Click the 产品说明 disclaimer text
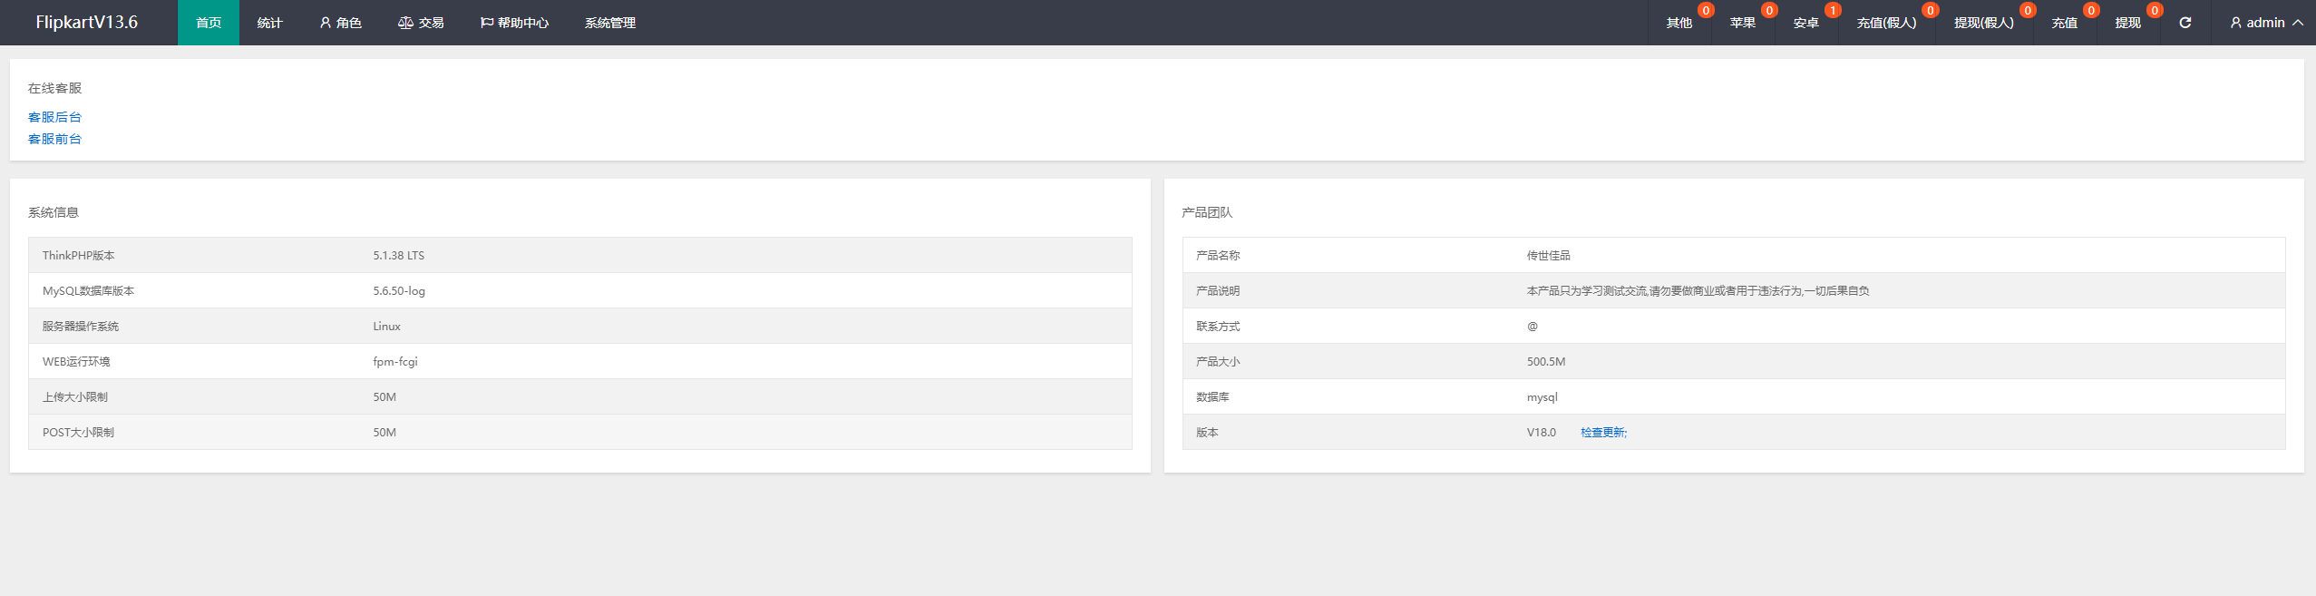The height and width of the screenshot is (596, 2316). tap(1698, 291)
